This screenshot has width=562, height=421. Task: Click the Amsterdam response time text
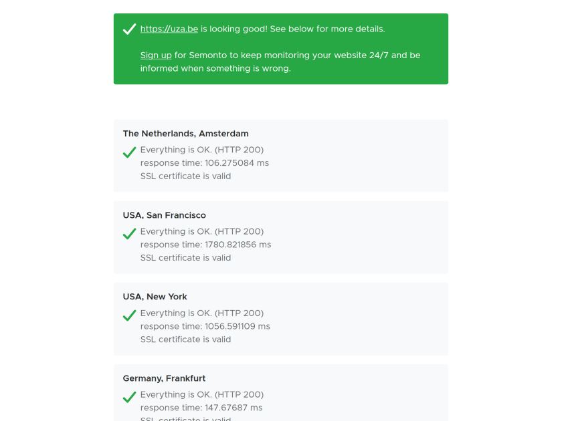[x=204, y=162]
